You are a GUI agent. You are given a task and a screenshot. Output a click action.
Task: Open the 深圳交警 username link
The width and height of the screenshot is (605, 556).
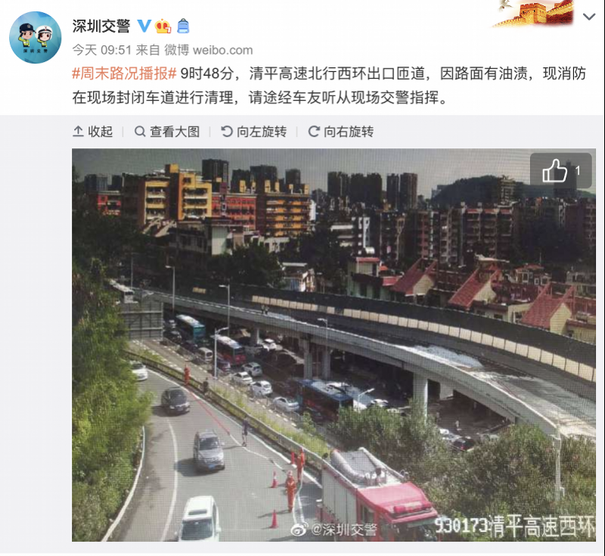click(x=101, y=26)
